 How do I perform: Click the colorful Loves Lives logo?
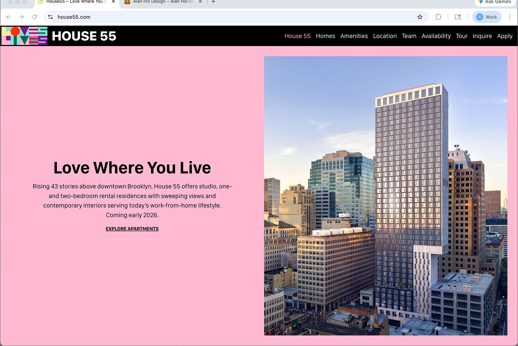click(24, 36)
